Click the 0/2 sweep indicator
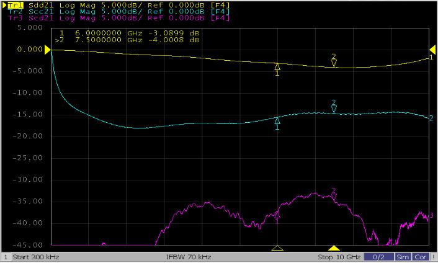The image size is (438, 263). 378,257
